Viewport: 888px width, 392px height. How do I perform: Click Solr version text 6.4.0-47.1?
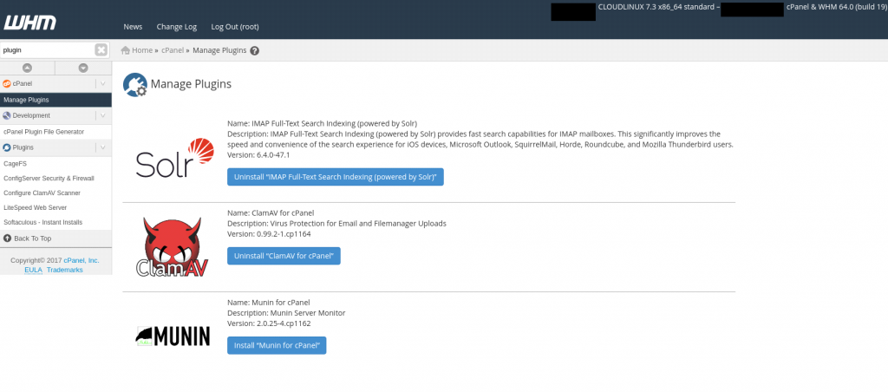(x=258, y=155)
